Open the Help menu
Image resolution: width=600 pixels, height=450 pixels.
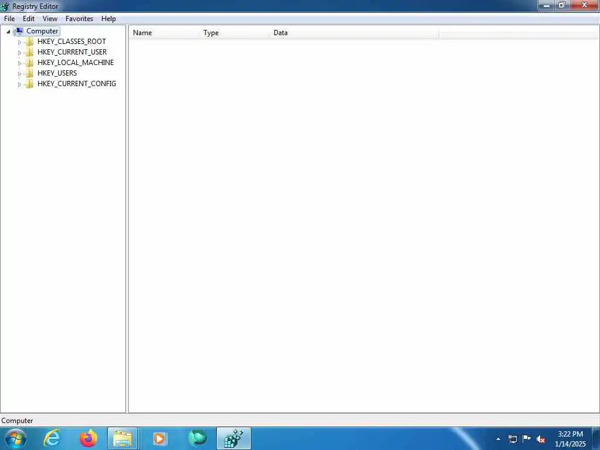[x=108, y=19]
